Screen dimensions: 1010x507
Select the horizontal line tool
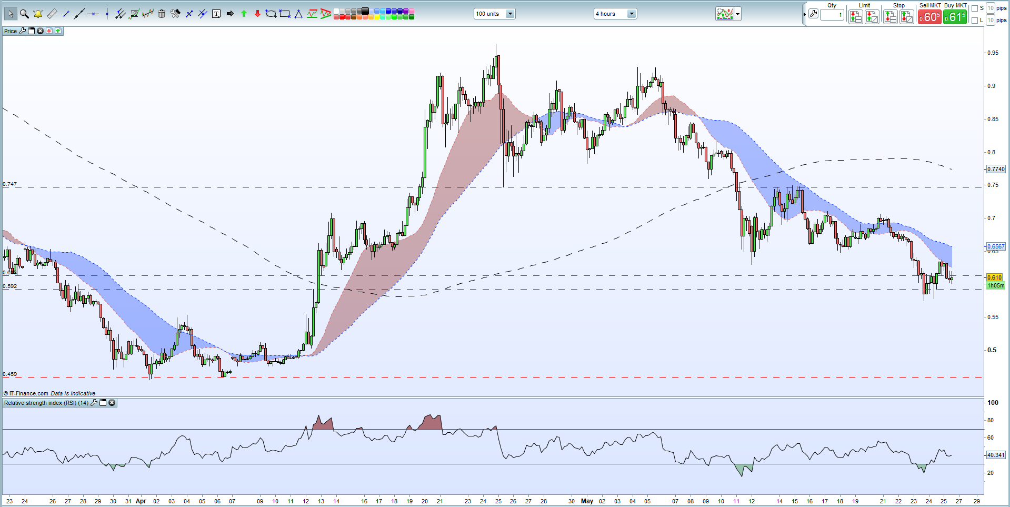point(93,14)
